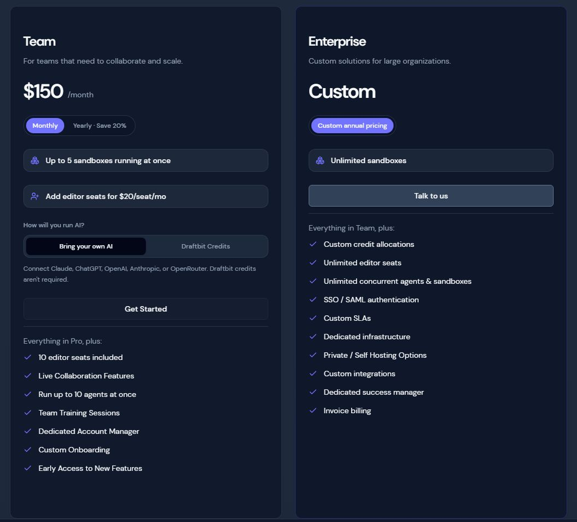577x522 pixels.
Task: Click 'Private / Self Hosting Options' text
Action: [375, 355]
